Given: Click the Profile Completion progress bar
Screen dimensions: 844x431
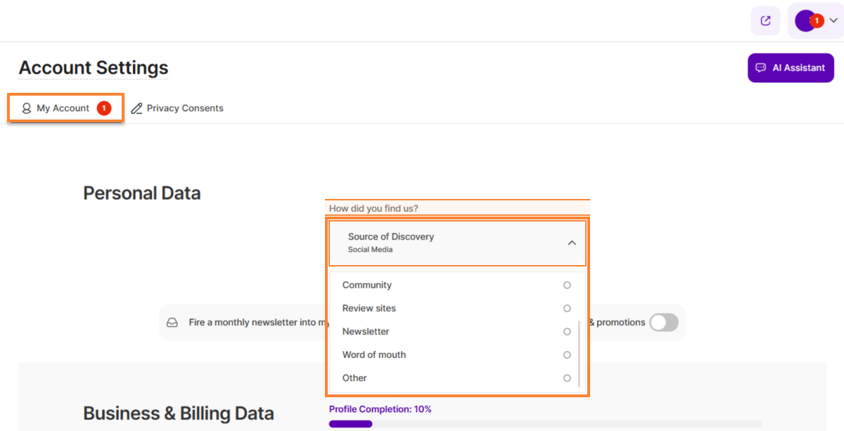Looking at the screenshot, I should [x=545, y=424].
